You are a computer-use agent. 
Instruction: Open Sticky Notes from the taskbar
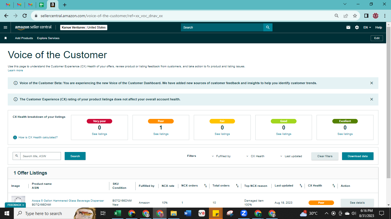coord(216,213)
